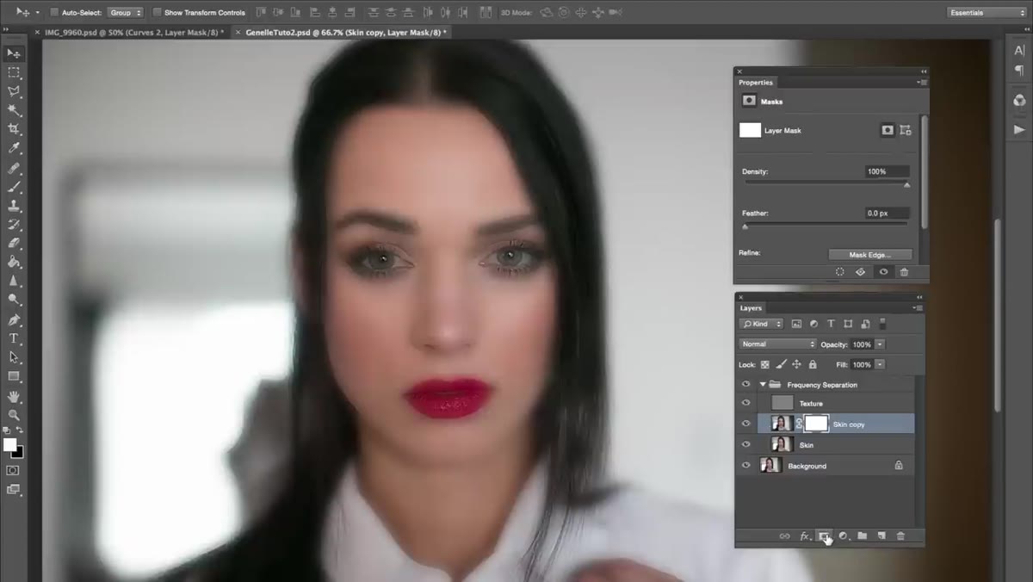Create a new group in Layers panel
1033x582 pixels.
click(x=863, y=536)
